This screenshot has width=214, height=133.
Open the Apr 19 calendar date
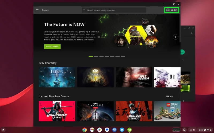pos(192,130)
